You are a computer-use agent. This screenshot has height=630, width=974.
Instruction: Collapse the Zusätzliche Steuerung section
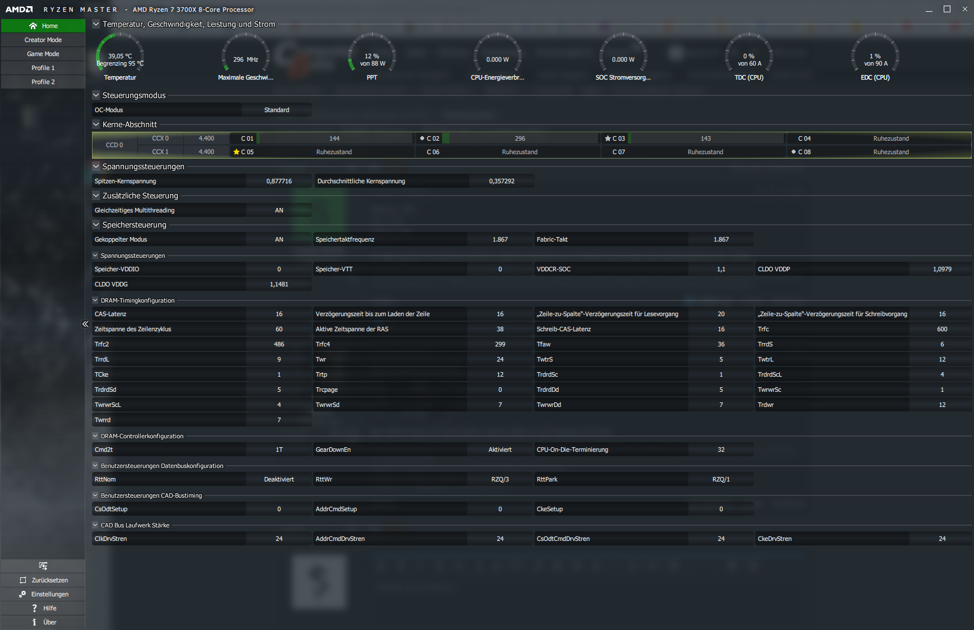[96, 196]
